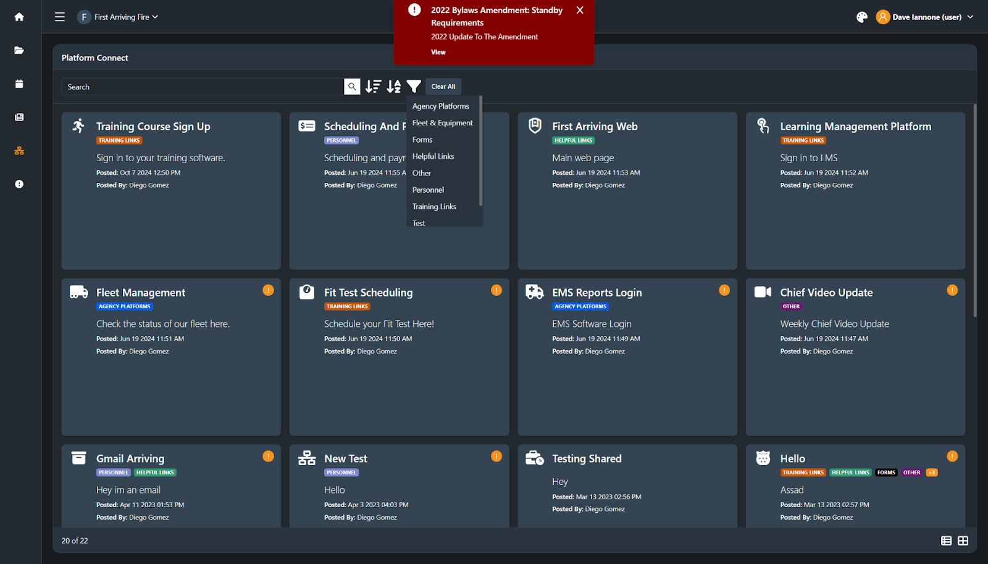Click the shield icon on First Arriving Web
988x564 pixels.
(535, 126)
